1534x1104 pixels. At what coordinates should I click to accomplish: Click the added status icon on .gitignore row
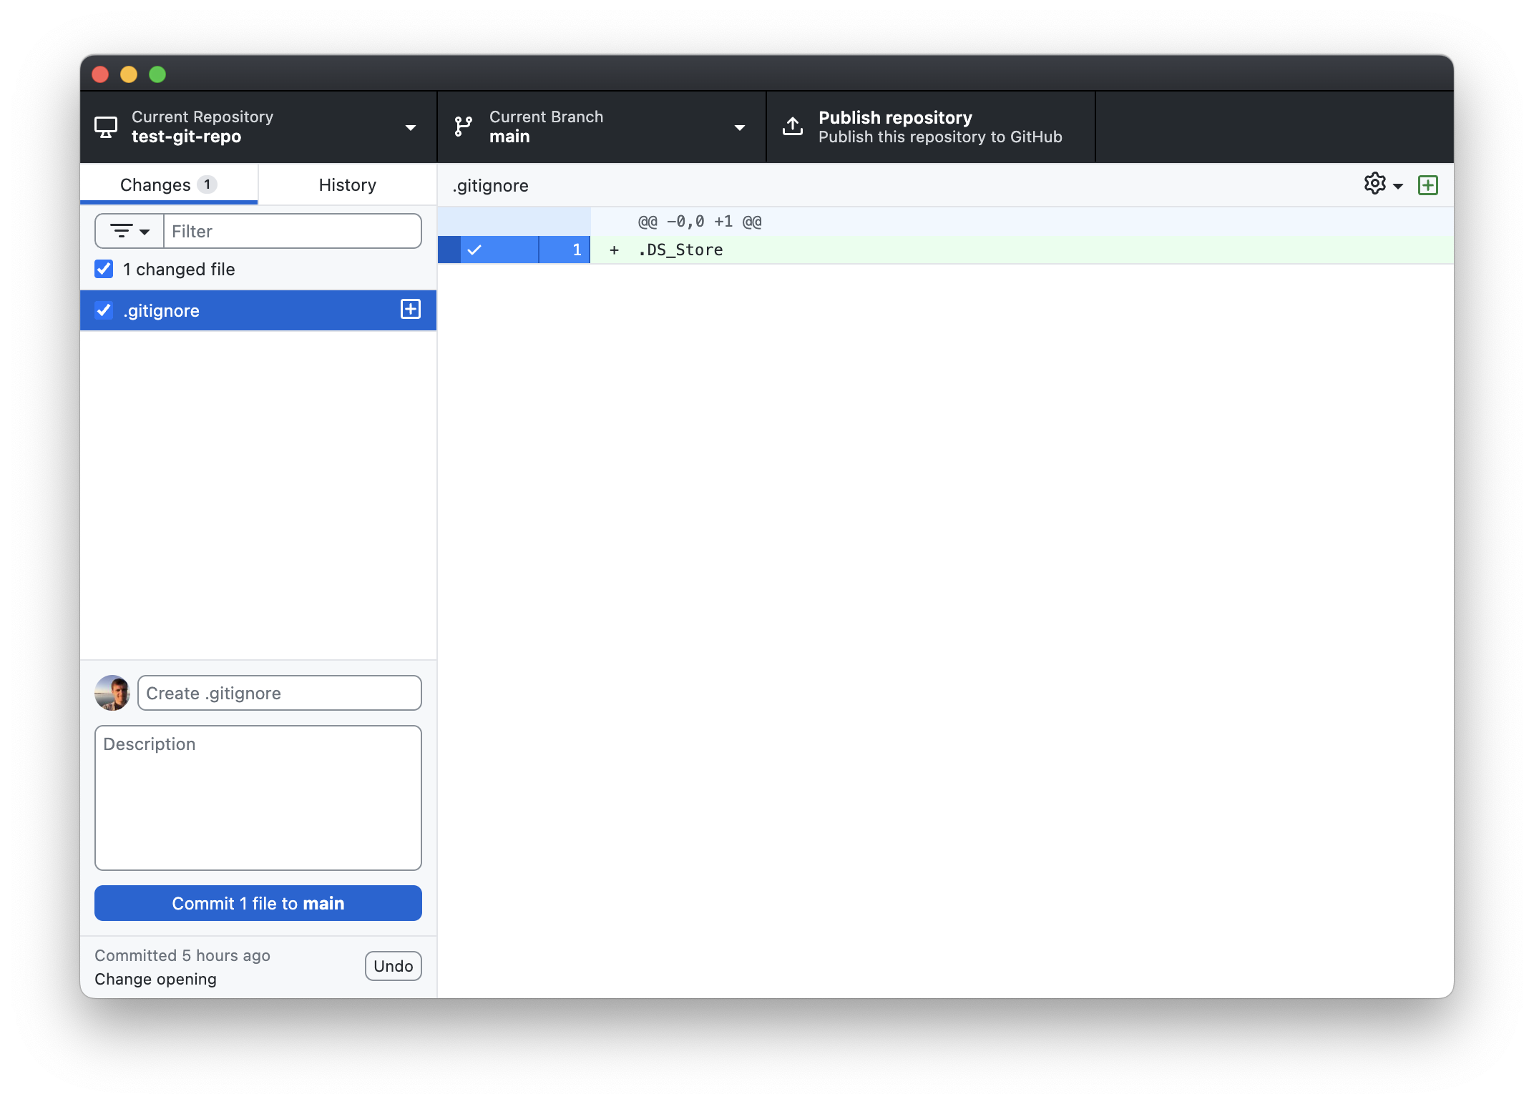pyautogui.click(x=411, y=310)
